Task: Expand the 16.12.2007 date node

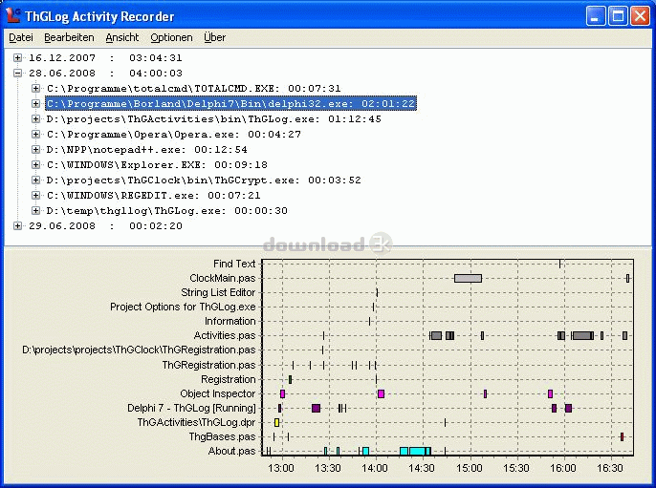Action: [17, 57]
